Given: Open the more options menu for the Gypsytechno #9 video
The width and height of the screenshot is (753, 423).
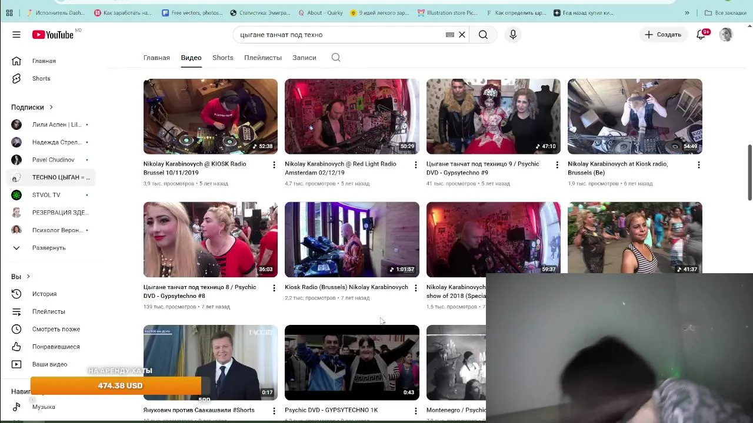Looking at the screenshot, I should tap(557, 165).
